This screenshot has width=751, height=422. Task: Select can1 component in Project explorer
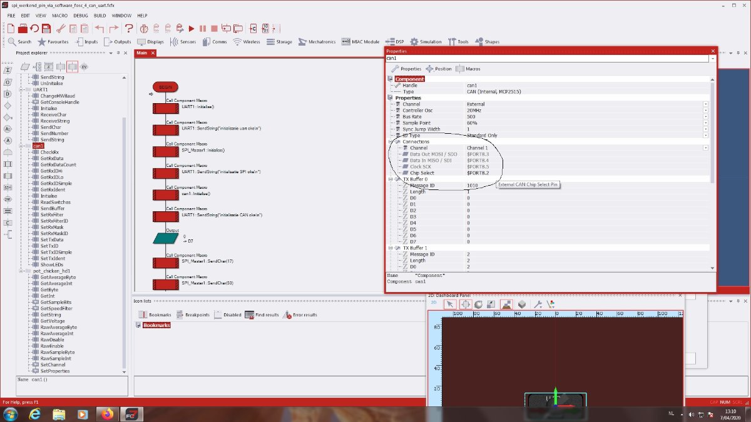tap(38, 146)
